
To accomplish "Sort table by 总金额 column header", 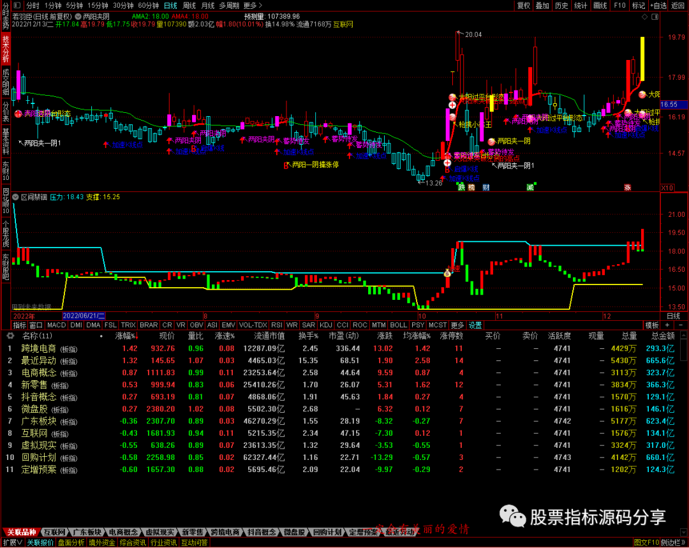I will pyautogui.click(x=663, y=336).
